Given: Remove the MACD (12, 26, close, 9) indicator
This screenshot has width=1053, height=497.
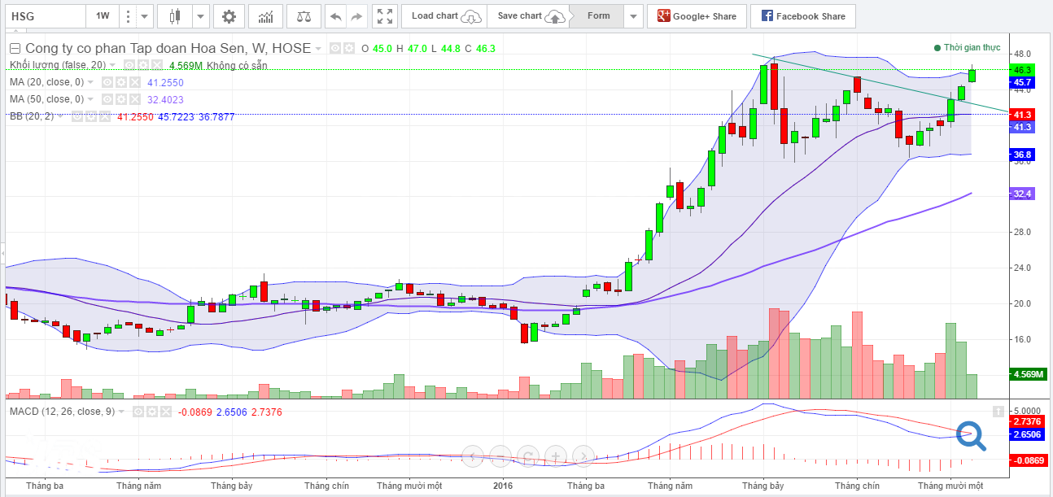Looking at the screenshot, I should click(x=166, y=412).
